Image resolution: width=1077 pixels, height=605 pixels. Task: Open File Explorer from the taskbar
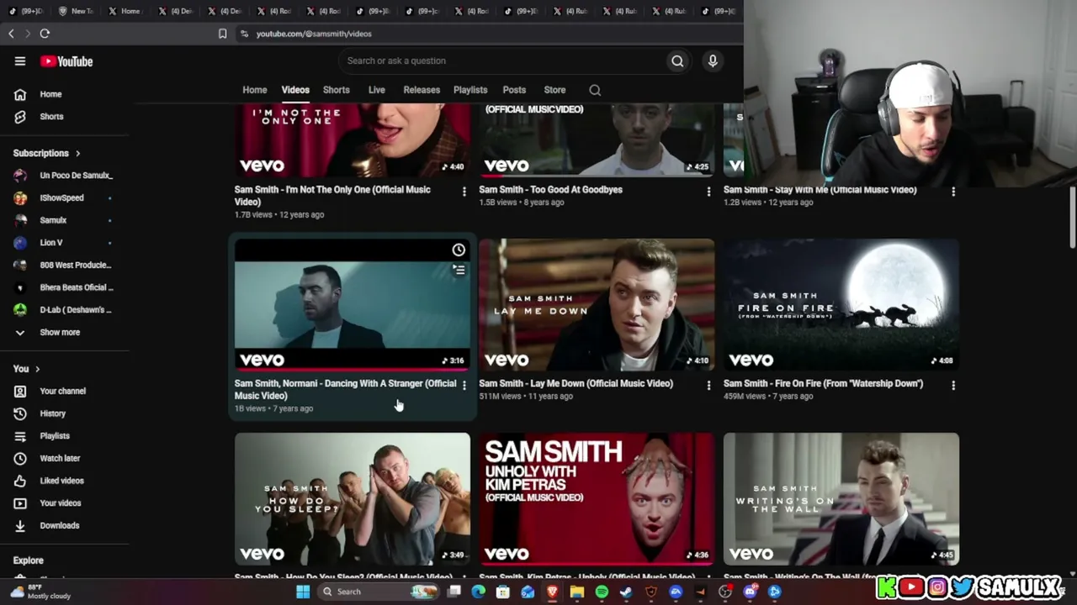tap(577, 592)
